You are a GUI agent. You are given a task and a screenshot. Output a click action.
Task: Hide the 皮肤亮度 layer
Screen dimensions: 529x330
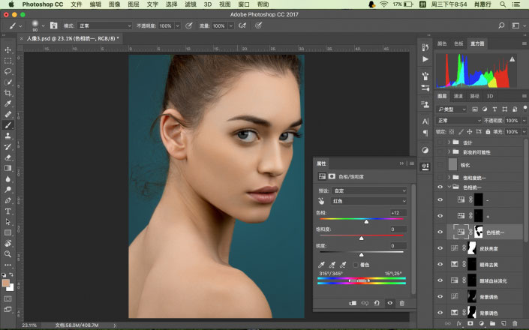(x=440, y=248)
